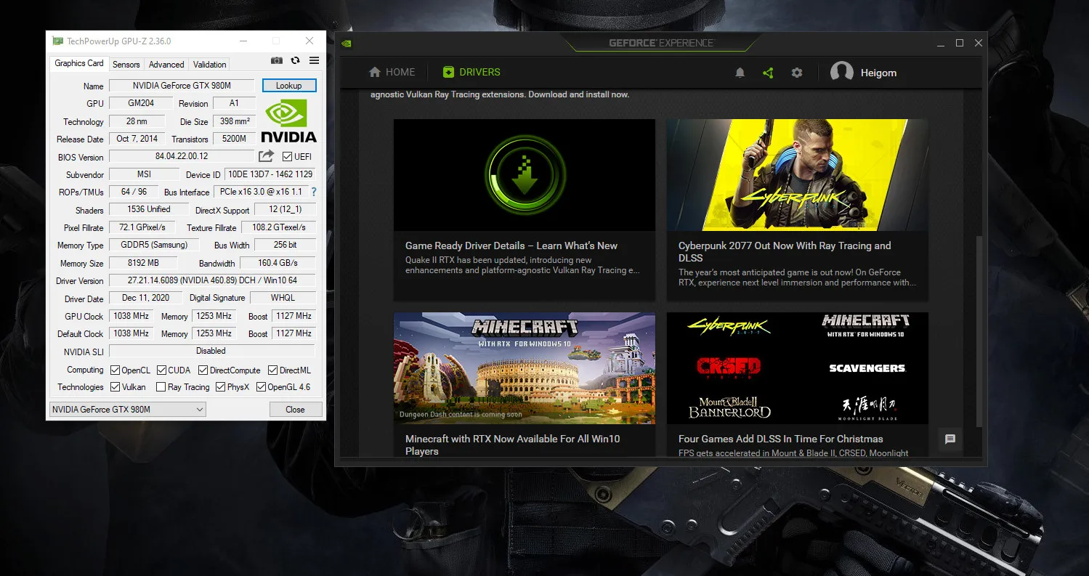
Task: Toggle the OpenGL 4.6 checkbox
Action: [262, 387]
